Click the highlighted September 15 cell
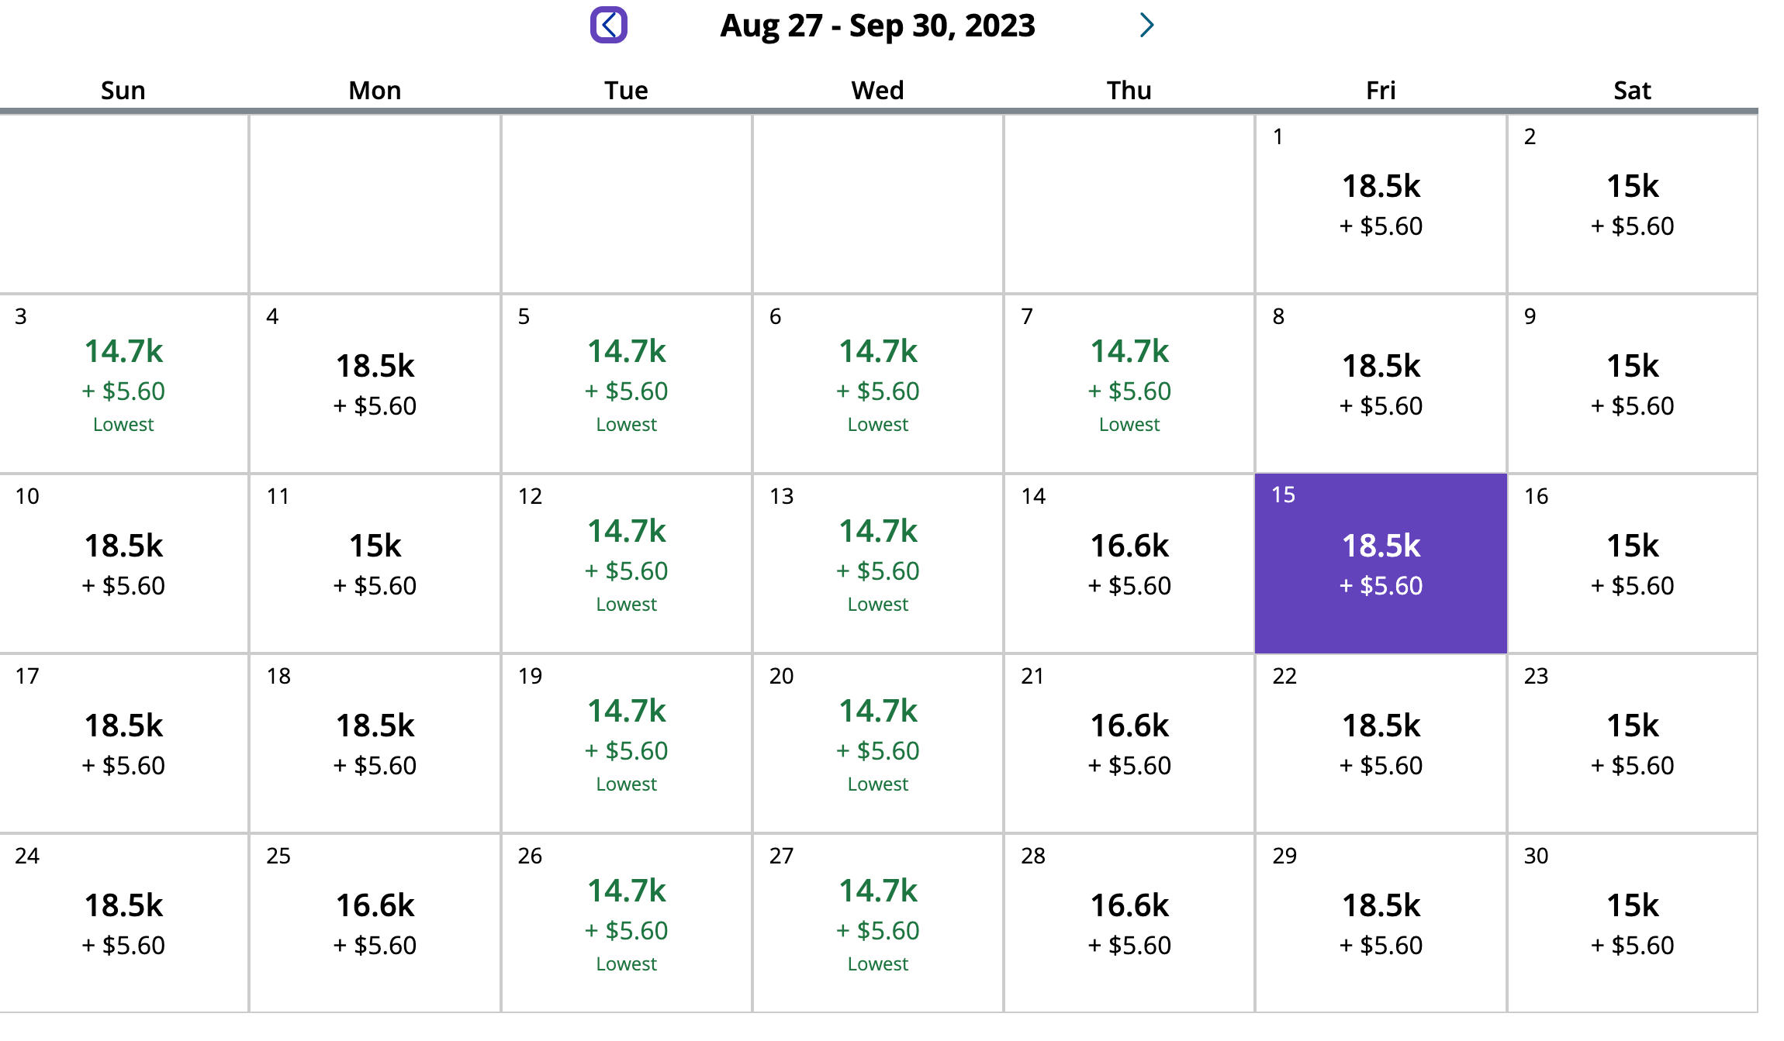 (1381, 564)
